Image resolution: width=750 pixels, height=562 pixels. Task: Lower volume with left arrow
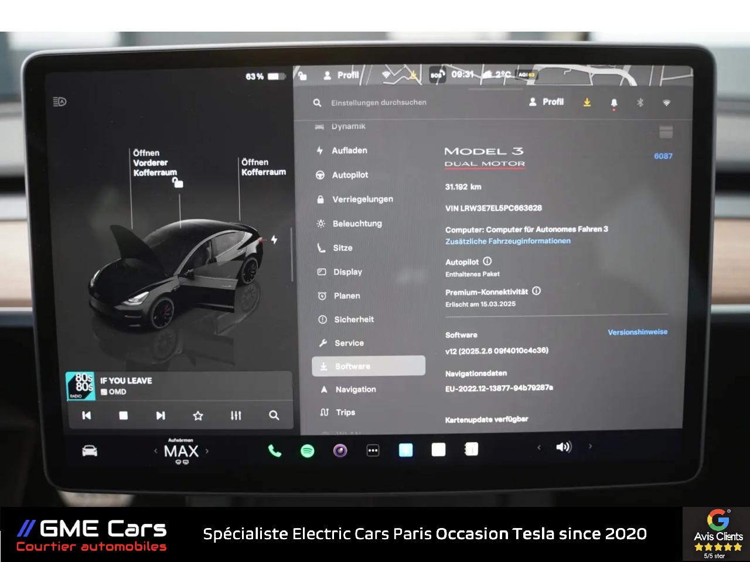click(539, 447)
